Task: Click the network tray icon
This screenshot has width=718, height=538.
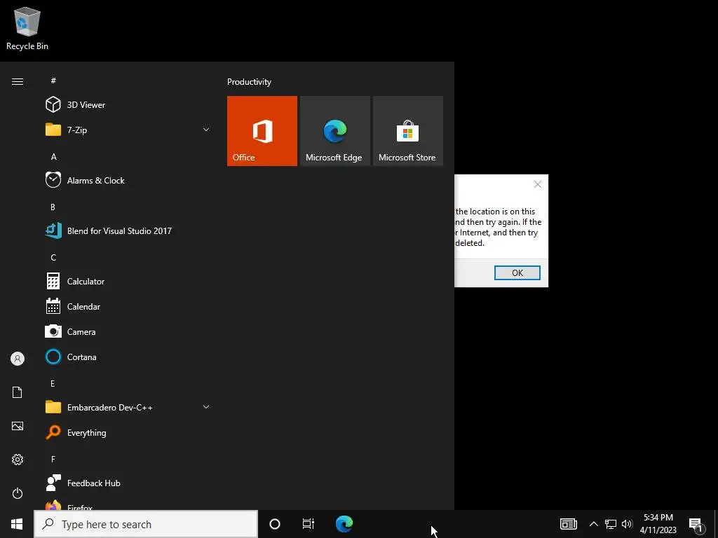Action: click(611, 524)
